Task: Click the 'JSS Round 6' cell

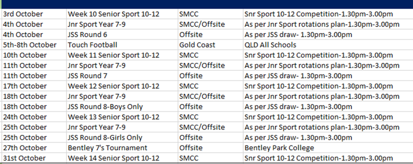Action: (89, 35)
